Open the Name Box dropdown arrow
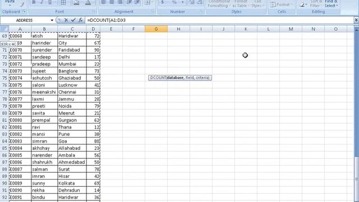Screen dimensions: 359x202 coord(52,20)
